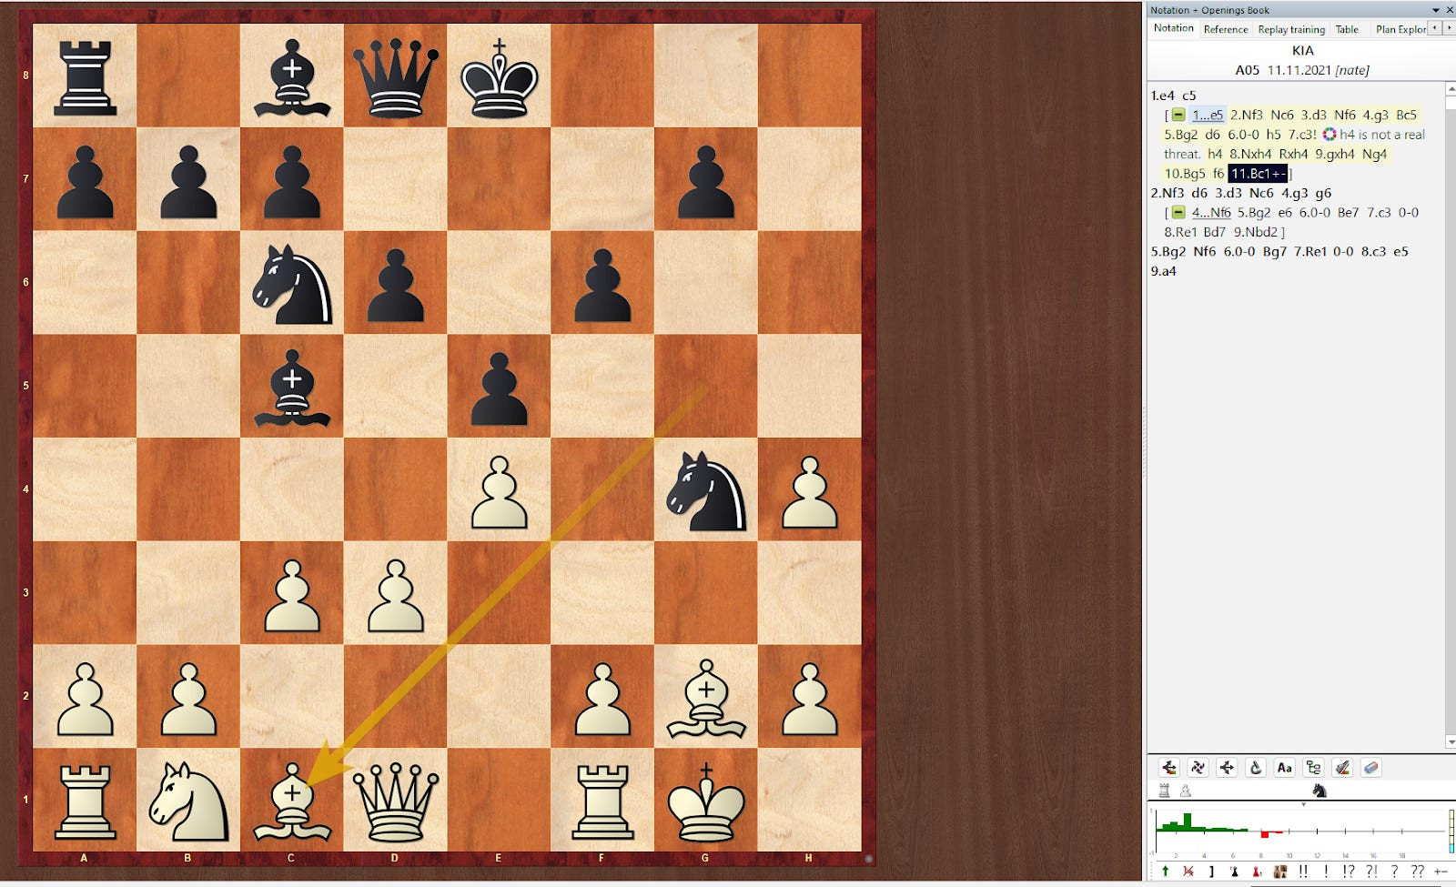
Task: Click the red crossed-out delete variation icon
Action: (x=1188, y=871)
